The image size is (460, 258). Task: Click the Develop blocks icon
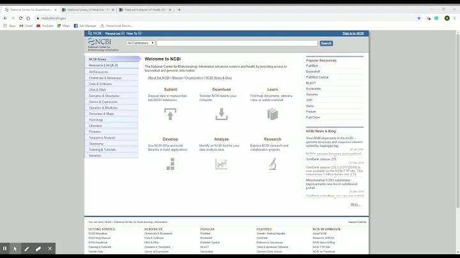pyautogui.click(x=171, y=164)
